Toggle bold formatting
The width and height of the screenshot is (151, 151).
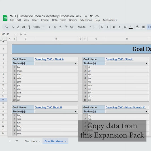[114, 27]
